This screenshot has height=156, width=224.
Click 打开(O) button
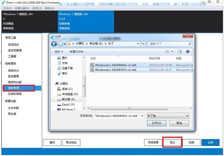pyautogui.click(x=156, y=123)
